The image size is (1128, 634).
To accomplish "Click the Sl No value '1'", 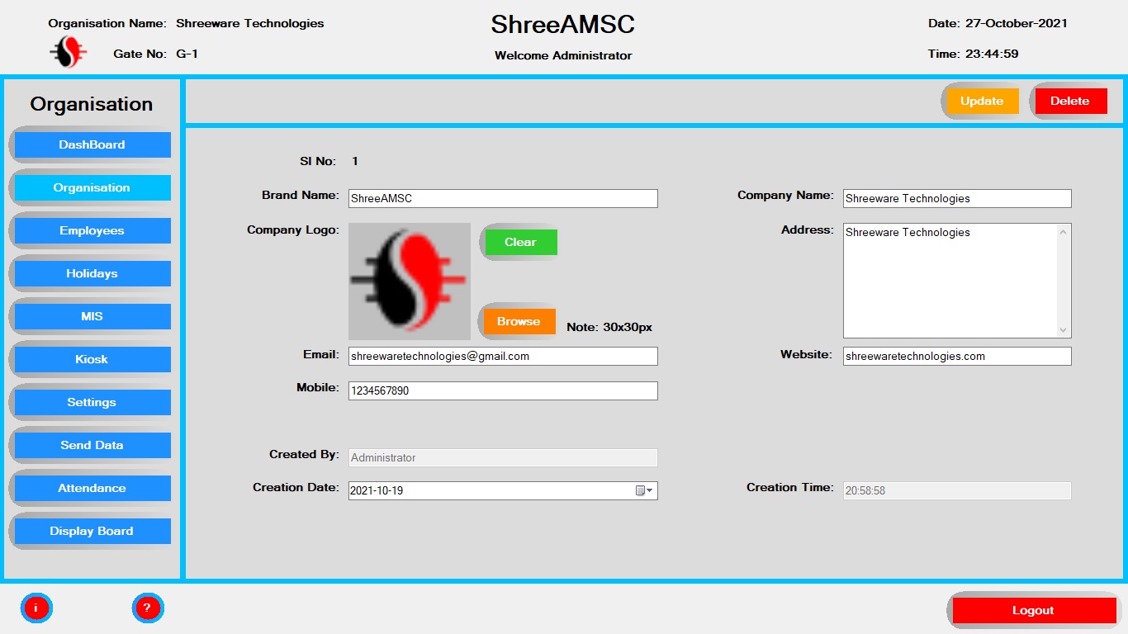I will (355, 161).
